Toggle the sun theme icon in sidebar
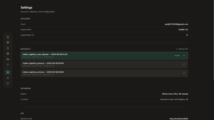The width and height of the screenshot is (214, 120). tap(8, 78)
